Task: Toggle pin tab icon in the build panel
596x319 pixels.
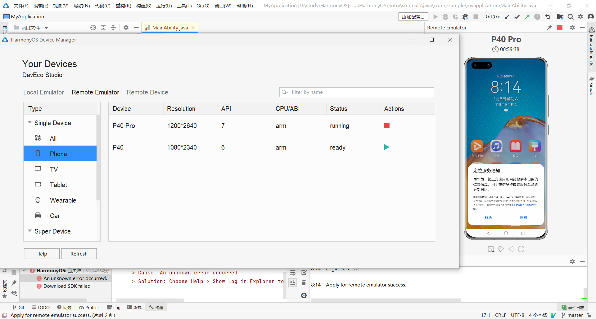Action: coord(14,282)
